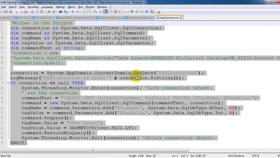Click the green Undo arrow icon

(49, 12)
